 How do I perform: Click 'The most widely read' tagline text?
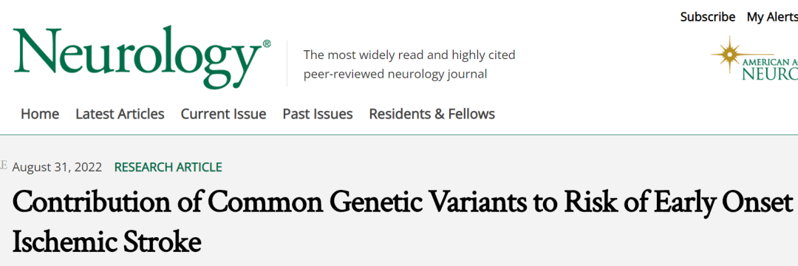click(409, 55)
